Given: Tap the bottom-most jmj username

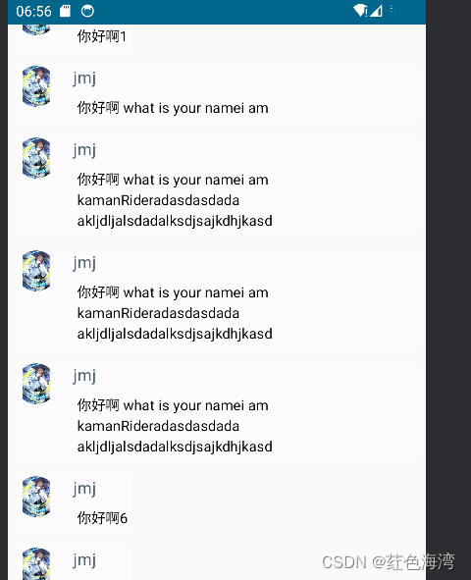Looking at the screenshot, I should click(x=84, y=560).
